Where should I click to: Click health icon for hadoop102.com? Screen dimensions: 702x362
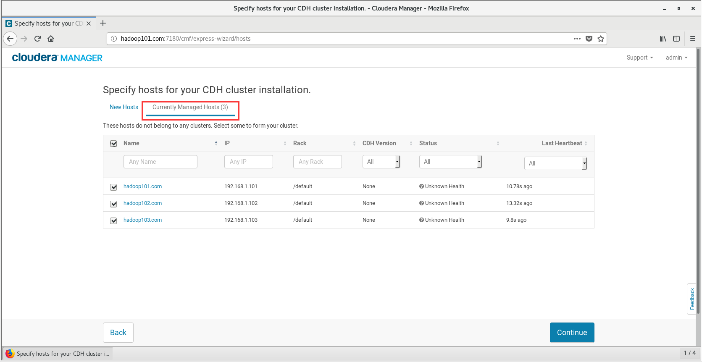pyautogui.click(x=421, y=203)
